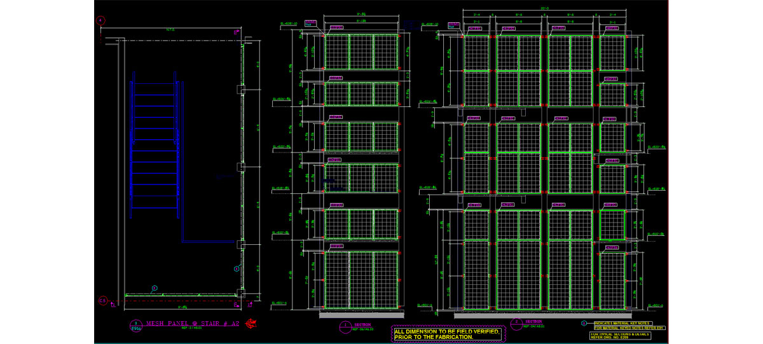Select the cyan keynote bubble in the legend
Viewport: 763px width, 344px height.
[x=584, y=324]
